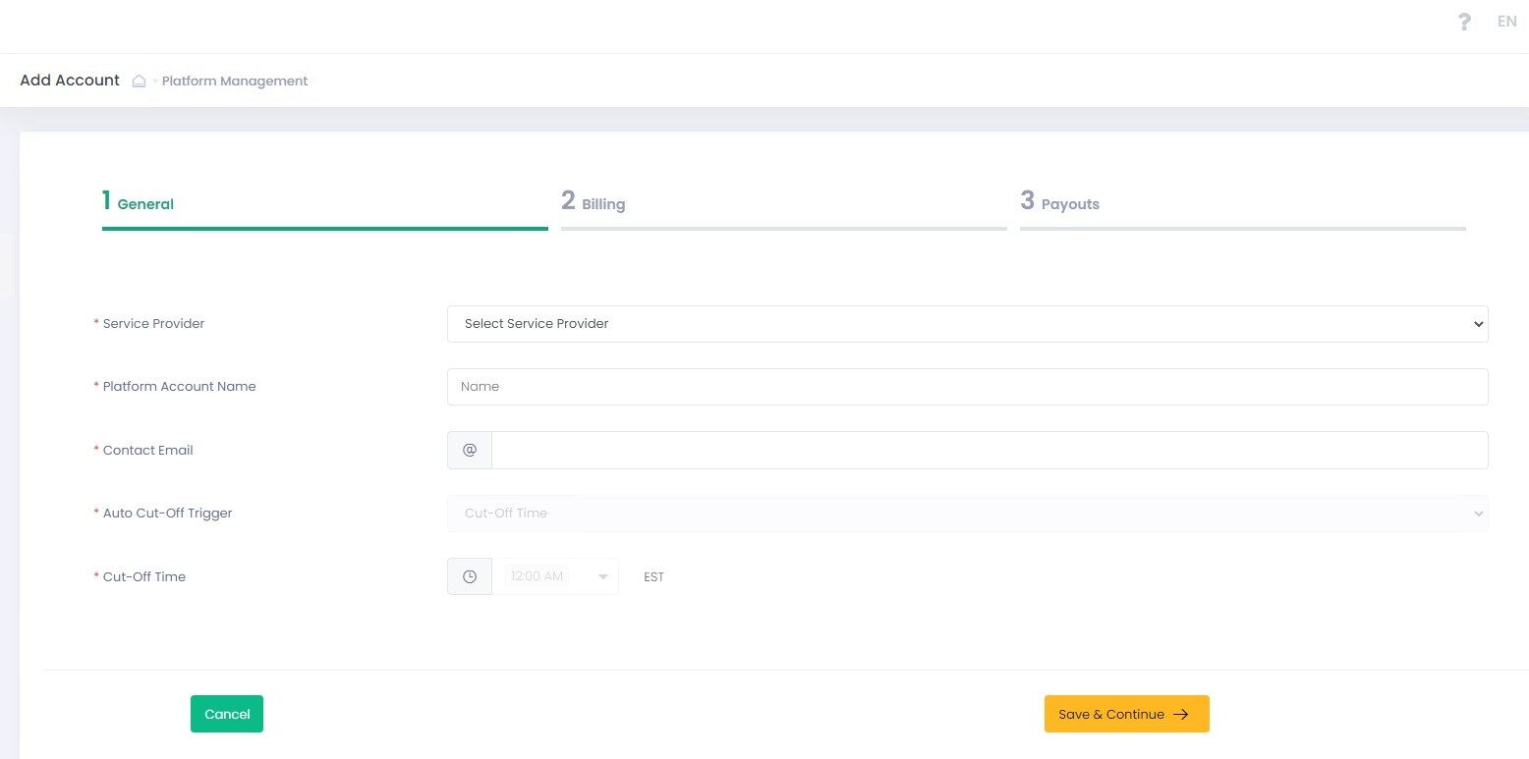Click the Save & Continue button
Screen dimensions: 1529x759
tap(1126, 714)
